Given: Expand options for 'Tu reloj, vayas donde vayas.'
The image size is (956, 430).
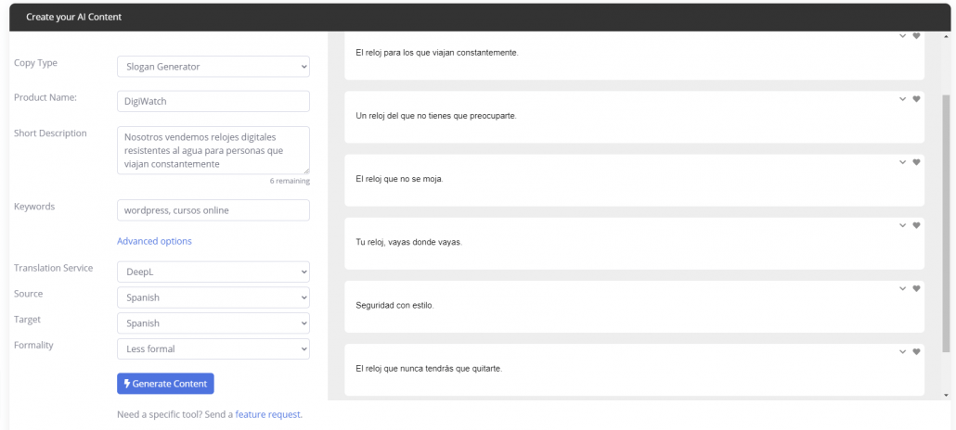Looking at the screenshot, I should pos(903,225).
